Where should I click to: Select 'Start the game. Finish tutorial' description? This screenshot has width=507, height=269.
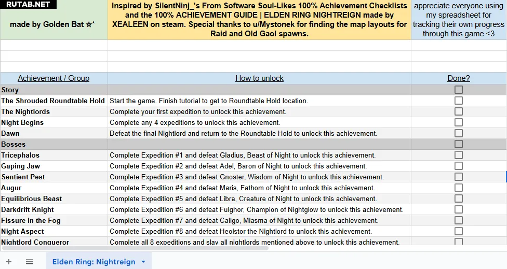pyautogui.click(x=259, y=101)
